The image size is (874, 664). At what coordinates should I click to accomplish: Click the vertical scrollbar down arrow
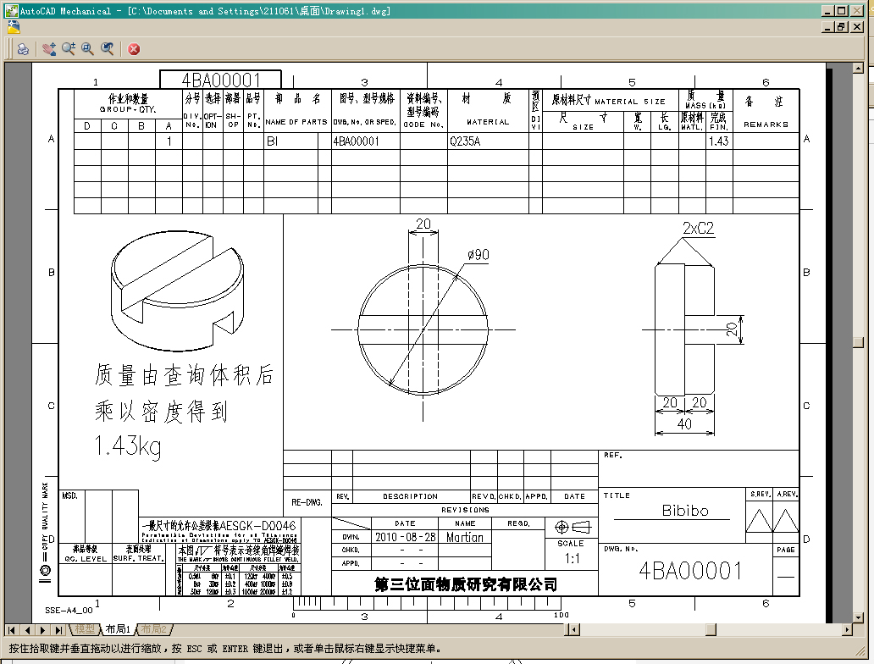click(859, 617)
